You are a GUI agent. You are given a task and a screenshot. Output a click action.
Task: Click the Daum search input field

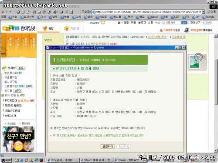(171, 23)
